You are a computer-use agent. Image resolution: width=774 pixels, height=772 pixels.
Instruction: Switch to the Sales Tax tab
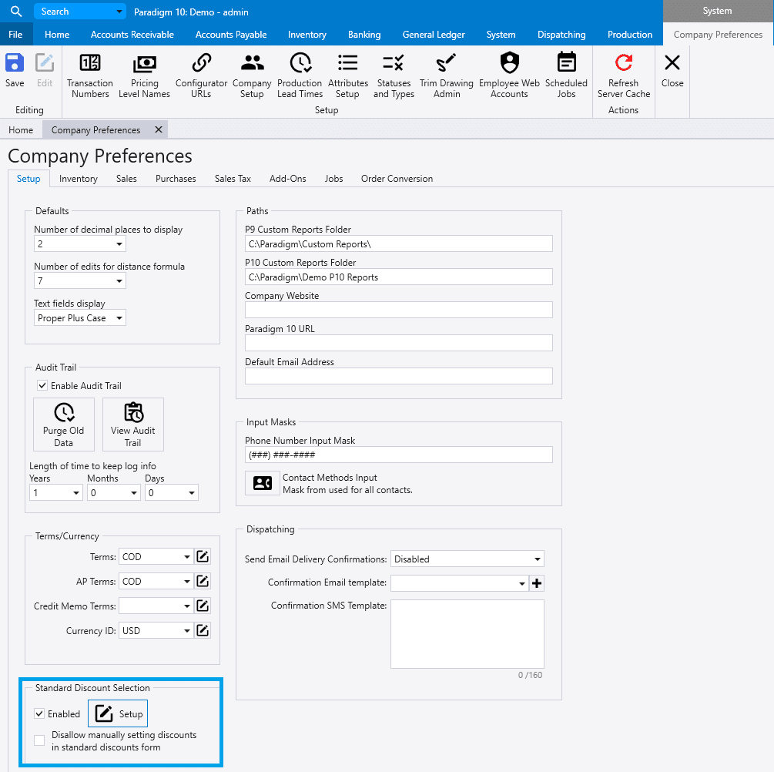(233, 179)
